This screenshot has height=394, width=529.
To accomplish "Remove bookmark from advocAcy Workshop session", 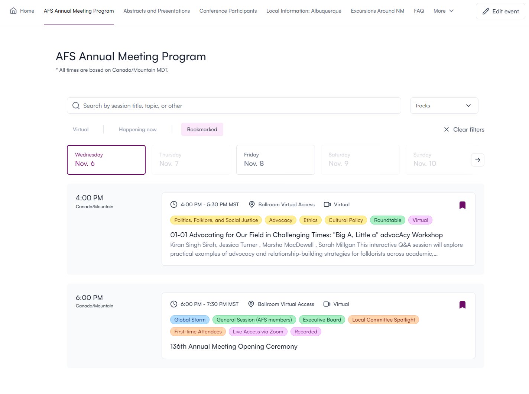I will pyautogui.click(x=462, y=205).
